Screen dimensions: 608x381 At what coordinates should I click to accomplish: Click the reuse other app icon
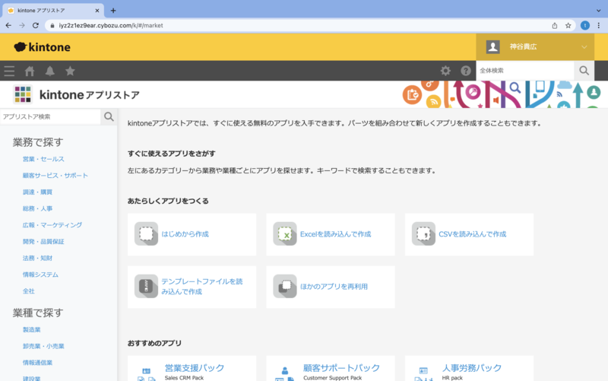point(285,287)
